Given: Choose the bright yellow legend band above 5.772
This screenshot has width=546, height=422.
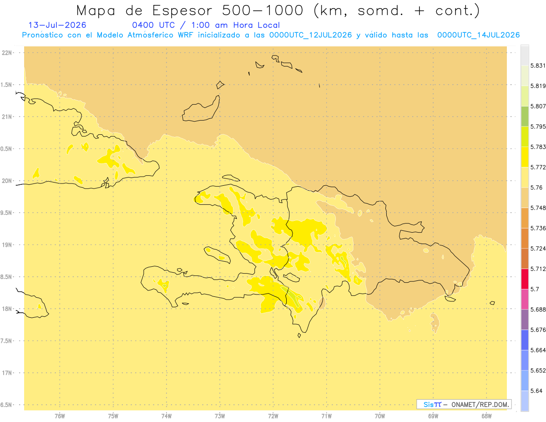Looking at the screenshot, I should (x=525, y=157).
